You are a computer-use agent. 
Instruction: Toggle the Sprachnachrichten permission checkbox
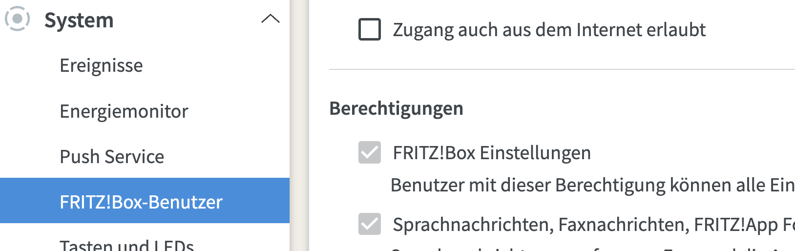tap(370, 224)
